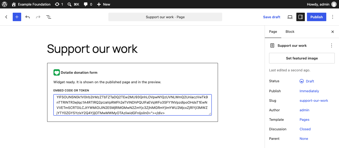339x148 pixels.
Task: Click the Dotatie donation form heading
Action: [79, 72]
